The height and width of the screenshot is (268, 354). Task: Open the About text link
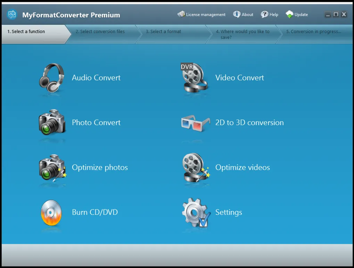247,15
